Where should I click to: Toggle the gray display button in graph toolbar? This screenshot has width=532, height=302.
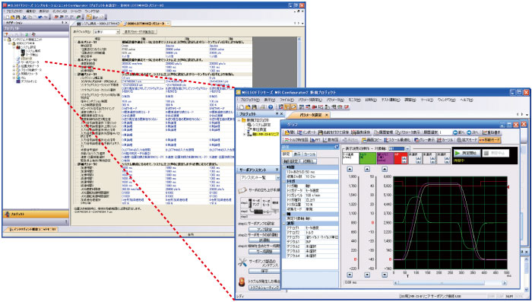tap(424, 140)
